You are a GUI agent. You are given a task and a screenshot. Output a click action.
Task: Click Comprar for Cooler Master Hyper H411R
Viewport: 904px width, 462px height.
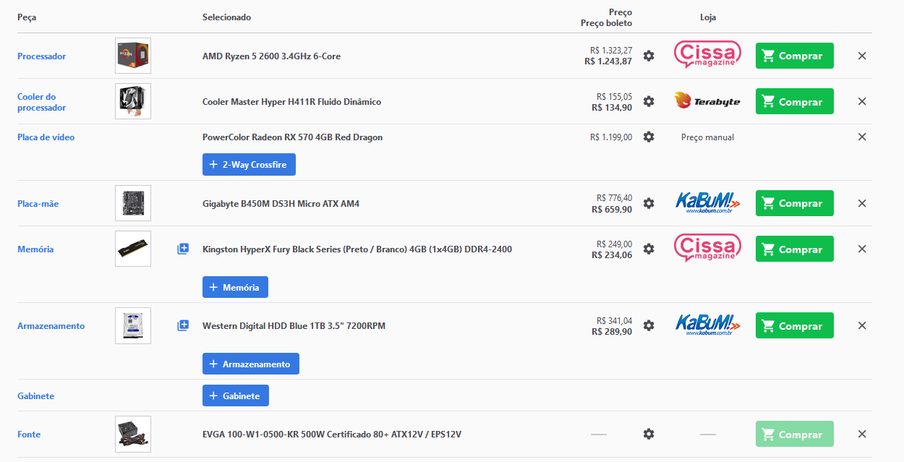coord(794,101)
